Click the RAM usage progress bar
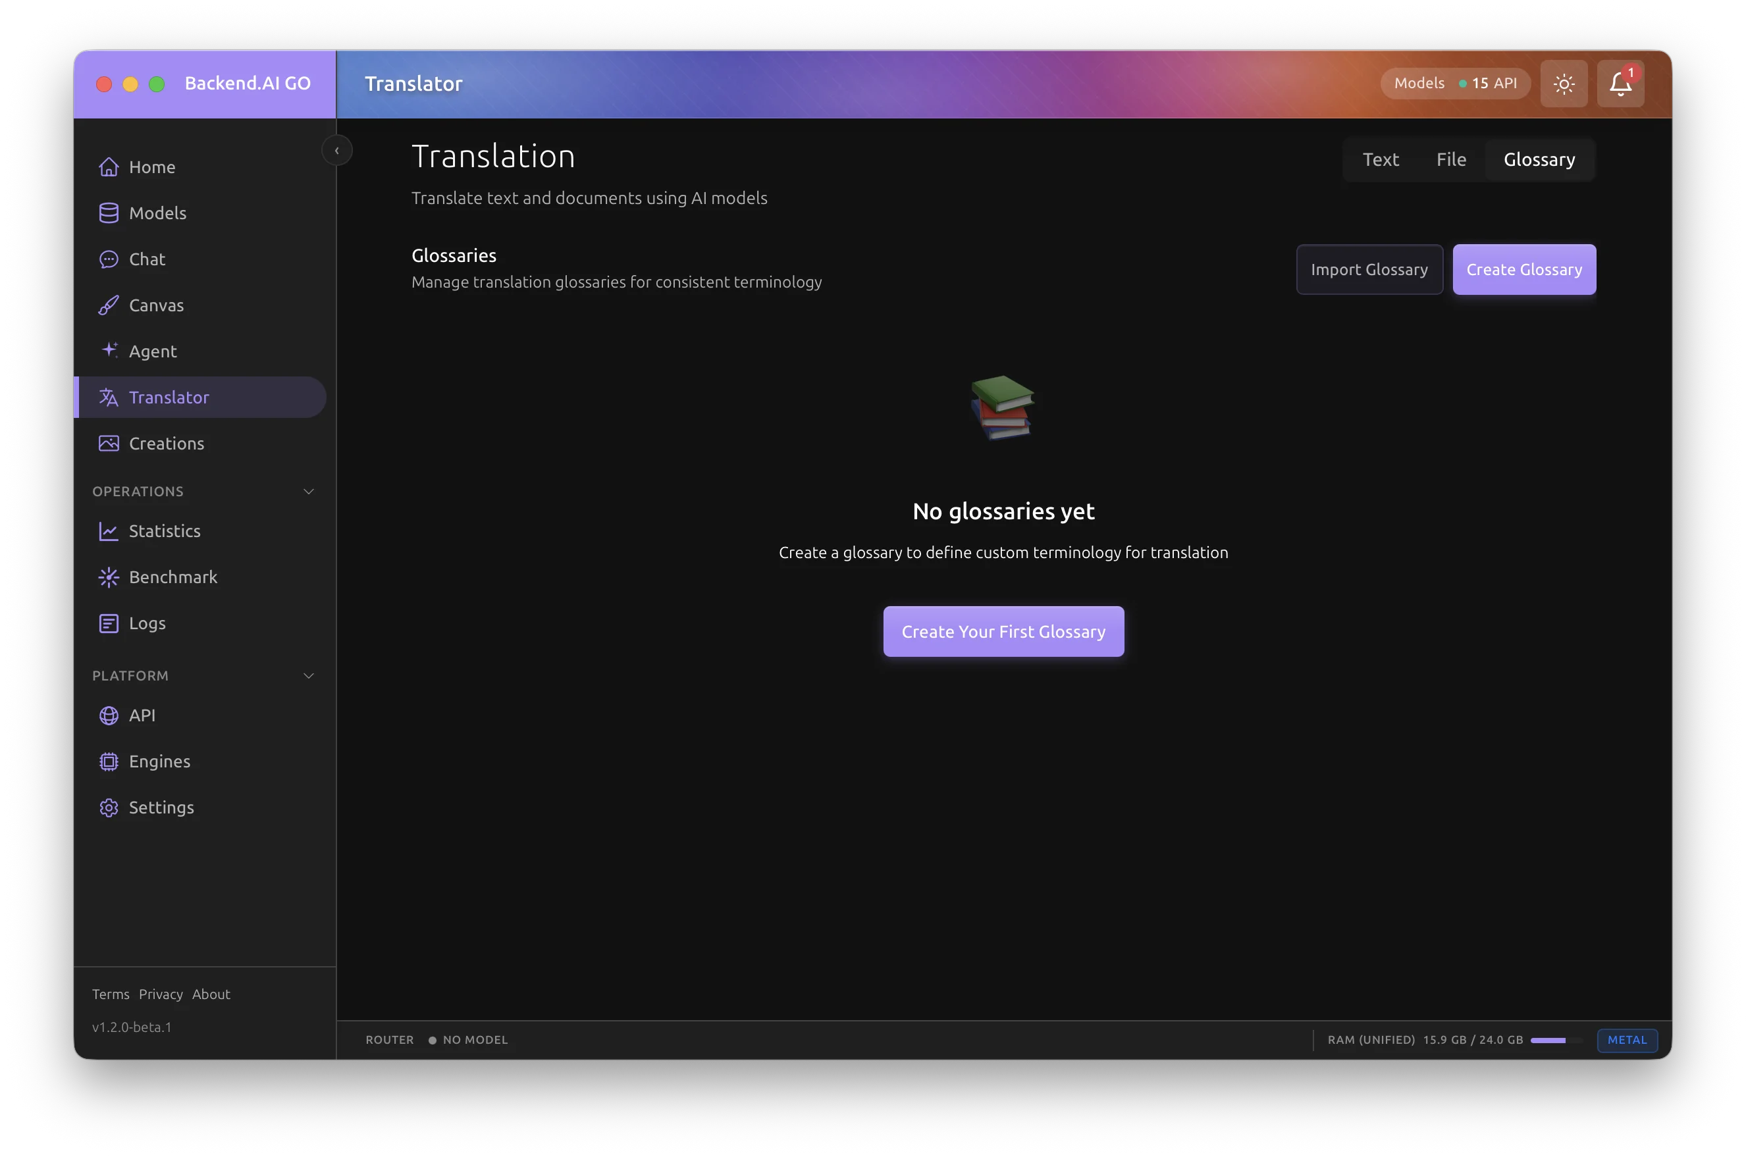The image size is (1746, 1157). click(x=1554, y=1040)
